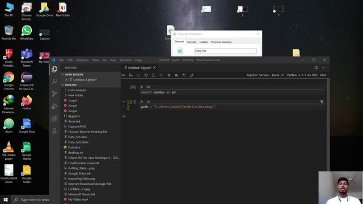Close Untitled-1.ipynb in Open Editors
The width and height of the screenshot is (363, 204).
tap(66, 79)
